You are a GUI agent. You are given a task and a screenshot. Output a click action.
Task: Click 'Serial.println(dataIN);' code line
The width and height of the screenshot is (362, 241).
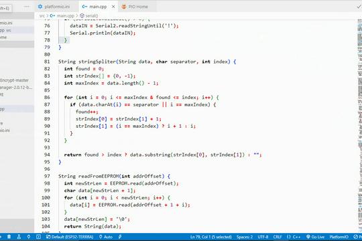(x=103, y=33)
